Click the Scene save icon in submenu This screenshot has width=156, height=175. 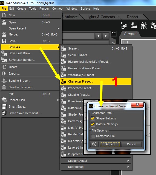coord(63,48)
